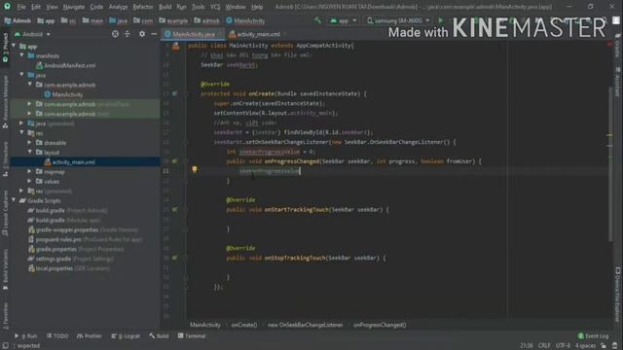Click the class gutter icon beside MainActivity declaration
This screenshot has width=623, height=350.
click(x=175, y=46)
